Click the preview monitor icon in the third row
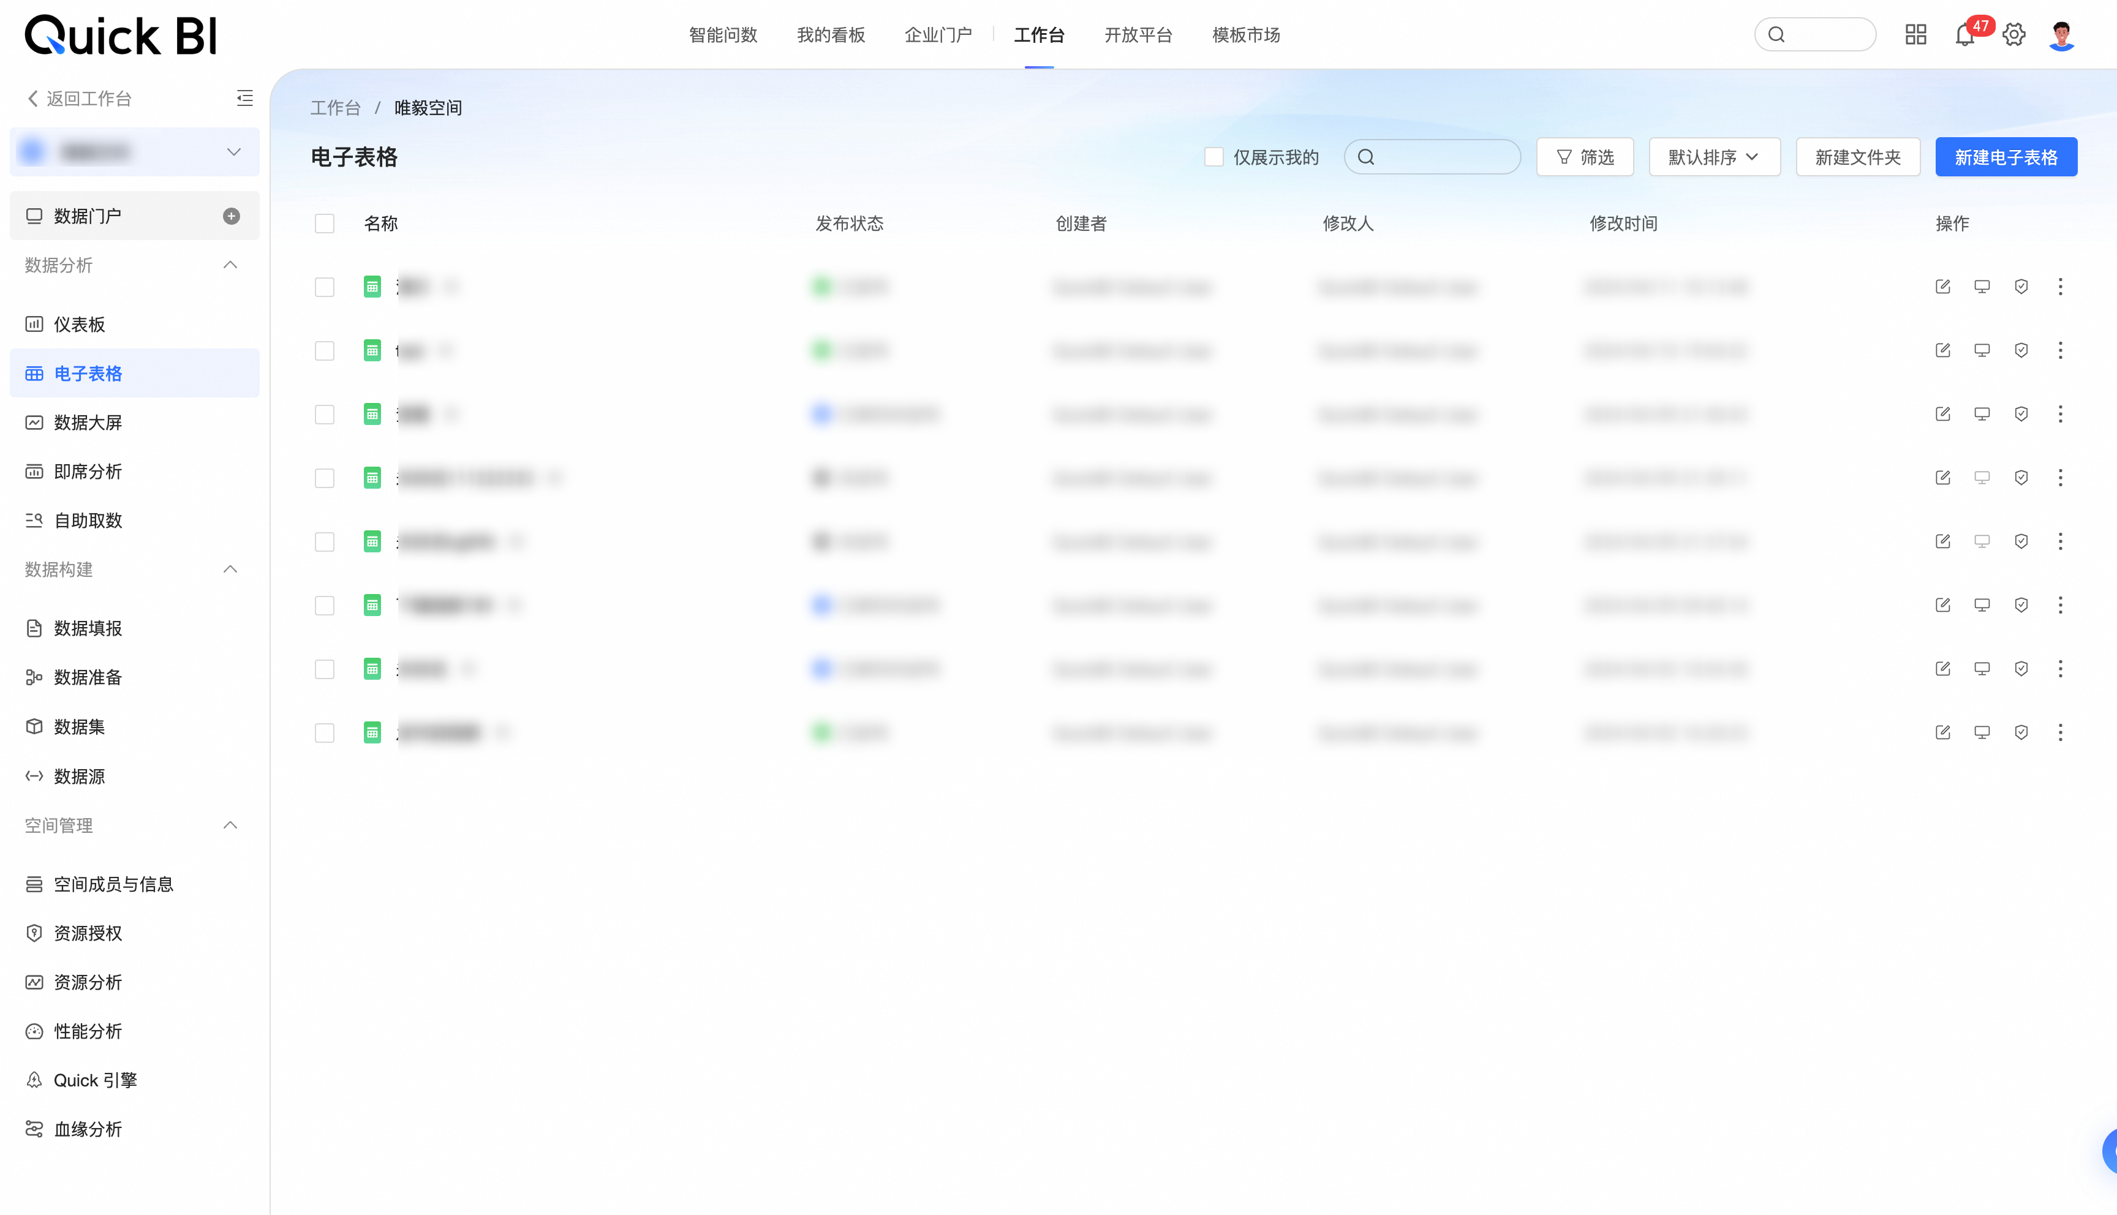This screenshot has width=2117, height=1215. pyautogui.click(x=1982, y=414)
